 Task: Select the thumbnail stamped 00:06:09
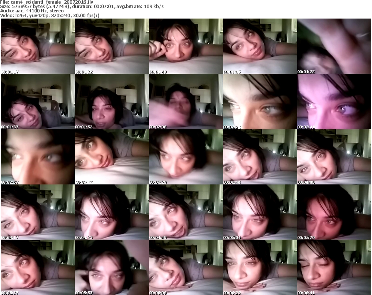(186, 267)
